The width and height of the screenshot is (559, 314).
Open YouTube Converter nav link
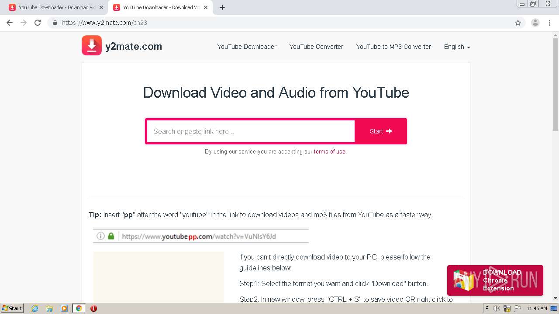(x=316, y=47)
